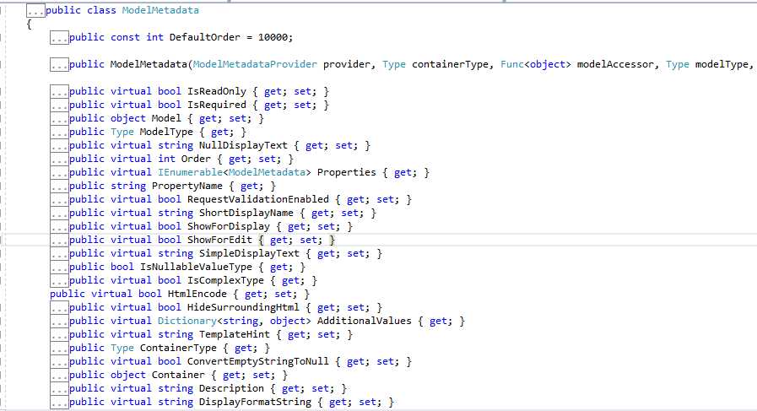The height and width of the screenshot is (411, 757).
Task: Click the TemplateHint identifier
Action: point(235,335)
